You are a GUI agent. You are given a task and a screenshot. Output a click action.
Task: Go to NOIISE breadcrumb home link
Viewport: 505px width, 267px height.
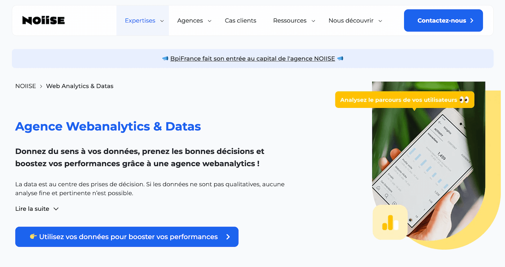[x=26, y=86]
